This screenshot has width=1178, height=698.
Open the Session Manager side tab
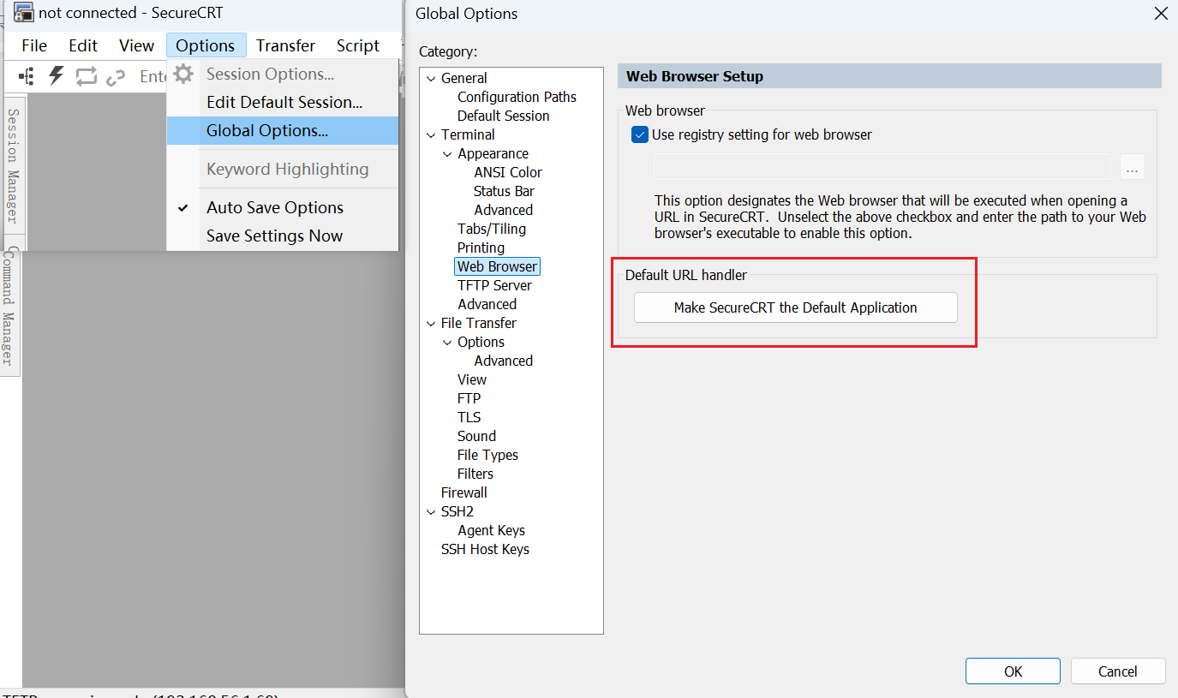[12, 166]
